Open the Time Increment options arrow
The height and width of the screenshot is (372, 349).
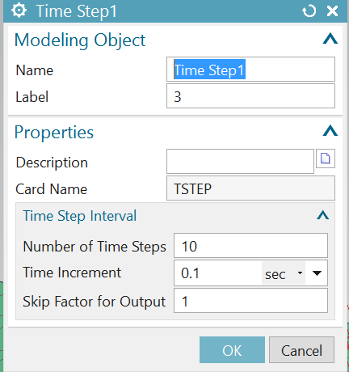pyautogui.click(x=317, y=273)
